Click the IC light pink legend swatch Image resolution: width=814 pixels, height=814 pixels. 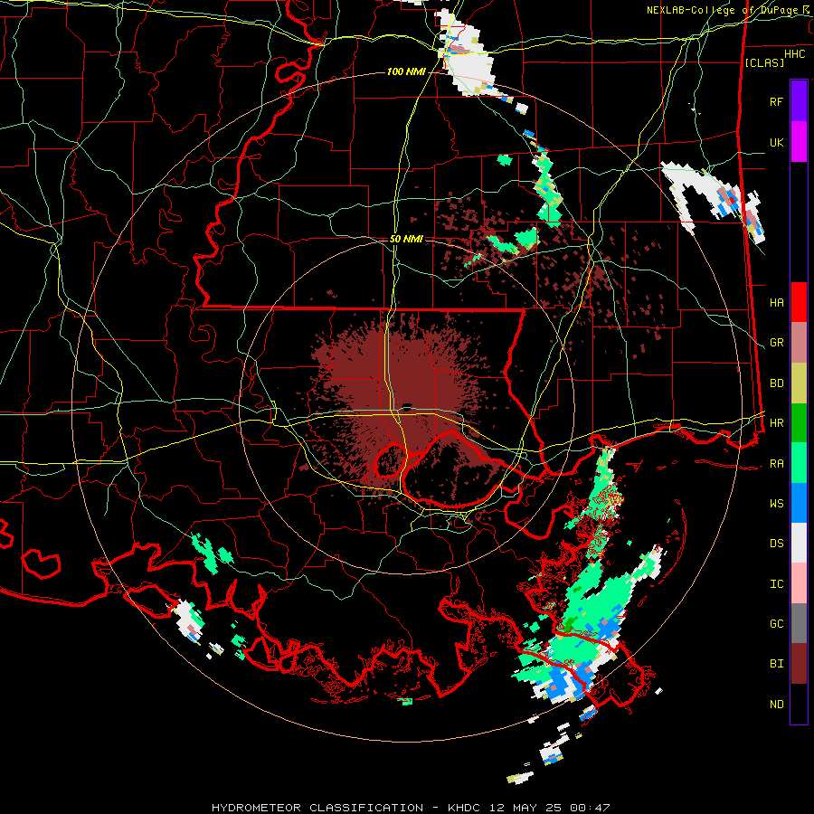pos(799,583)
